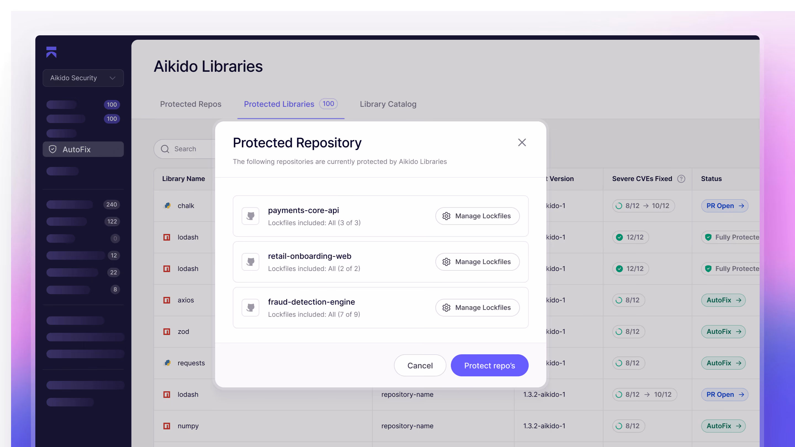
Task: Click AutoFix button for requests
Action: 724,363
